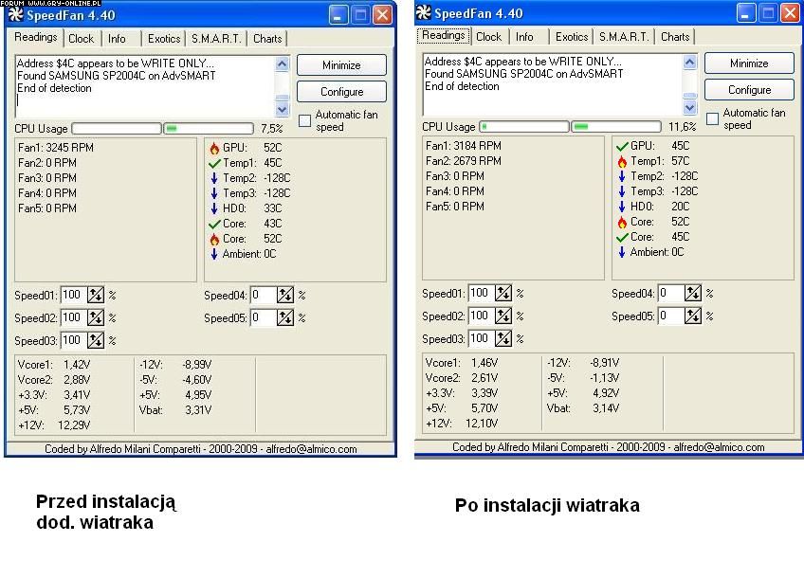This screenshot has width=804, height=578.
Task: Click the GPU 52C flame icon, left window
Action: [x=214, y=148]
